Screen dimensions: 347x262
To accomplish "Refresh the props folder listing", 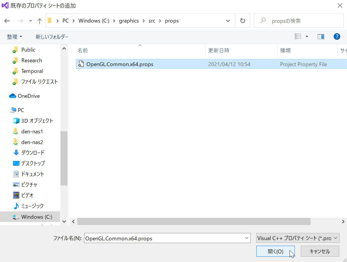I will tap(243, 21).
